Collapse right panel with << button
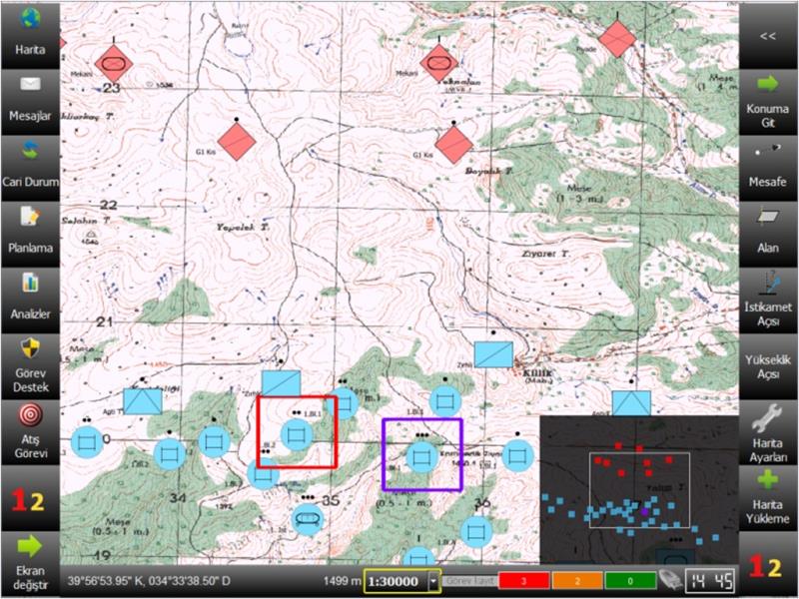Screen dimensions: 799x599 [x=768, y=35]
